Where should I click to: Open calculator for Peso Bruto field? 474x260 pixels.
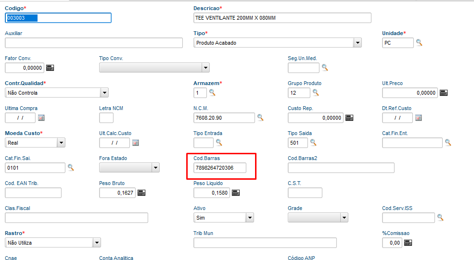pos(141,193)
